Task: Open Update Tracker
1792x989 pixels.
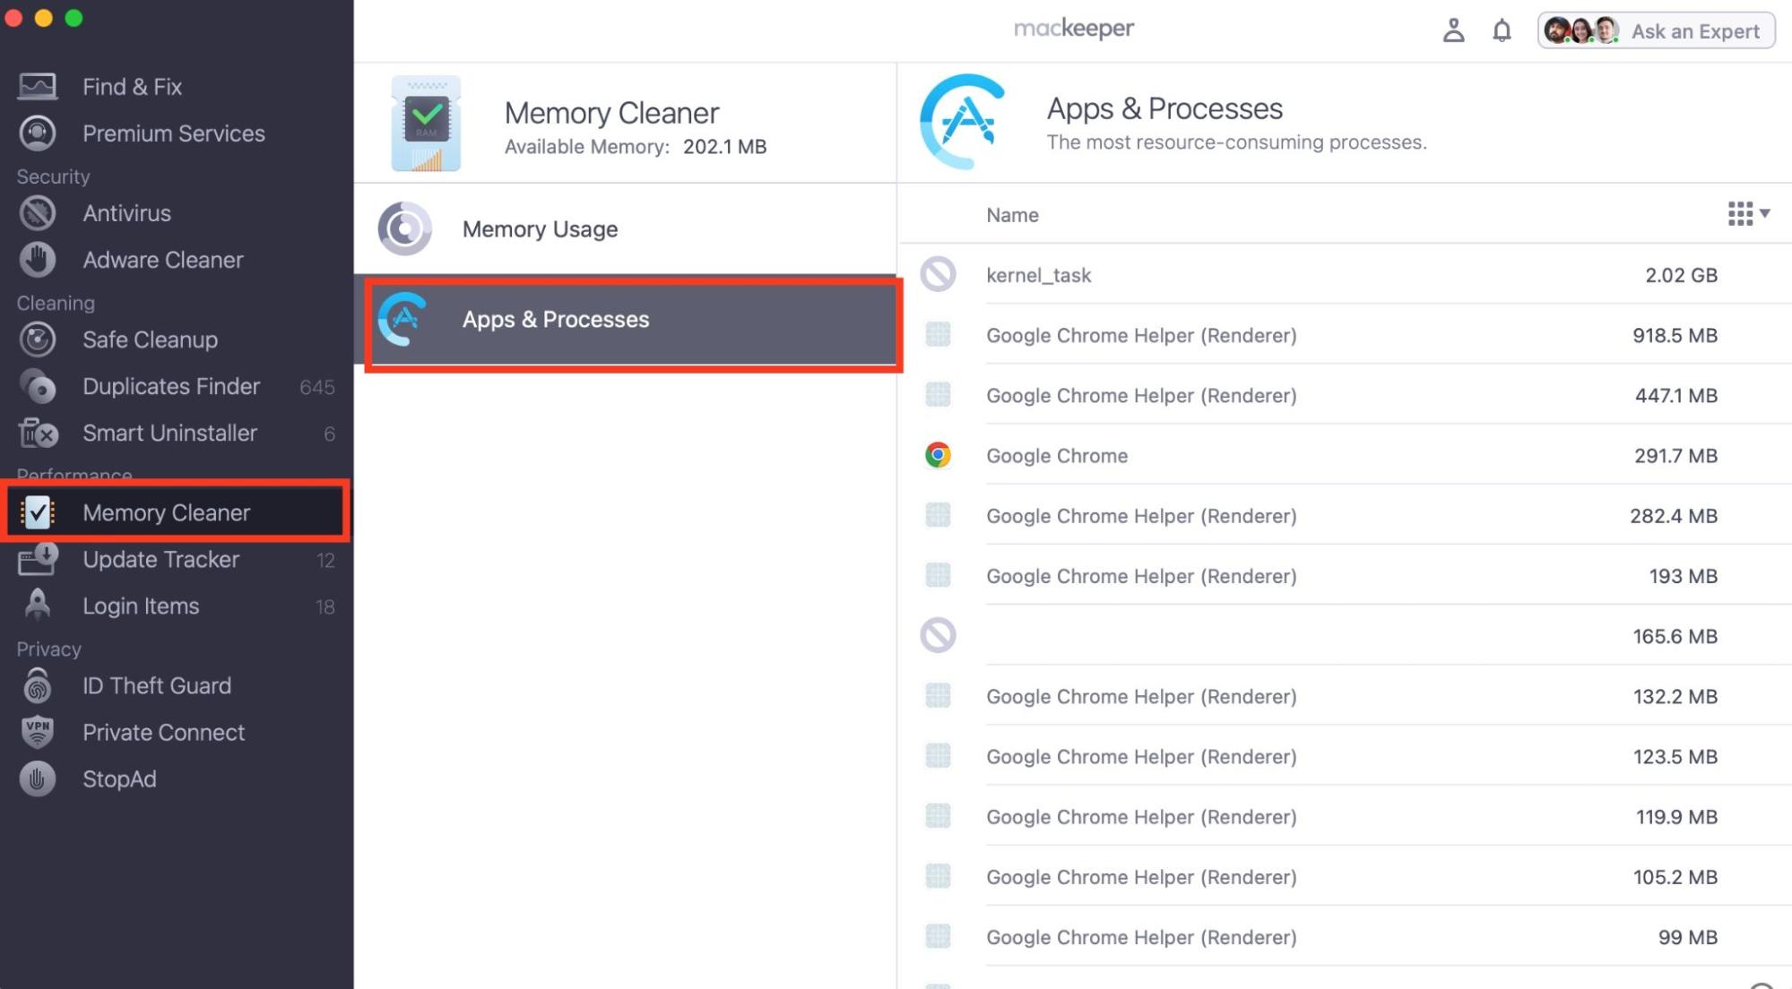Action: click(x=161, y=559)
